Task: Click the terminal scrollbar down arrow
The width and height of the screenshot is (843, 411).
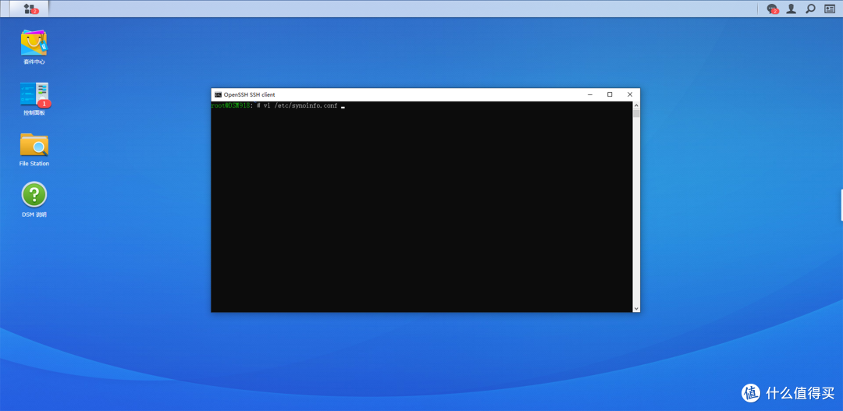Action: coord(636,308)
